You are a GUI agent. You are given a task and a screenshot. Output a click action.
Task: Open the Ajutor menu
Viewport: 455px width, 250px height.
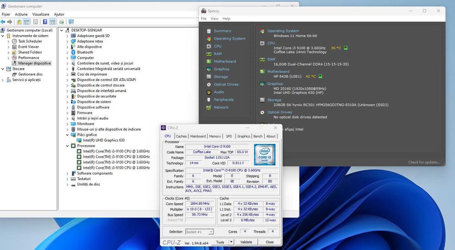point(59,14)
